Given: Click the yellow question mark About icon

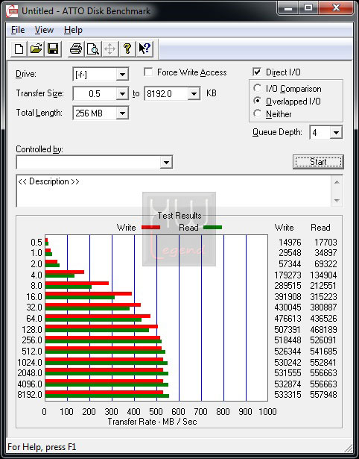Looking at the screenshot, I should pos(127,49).
